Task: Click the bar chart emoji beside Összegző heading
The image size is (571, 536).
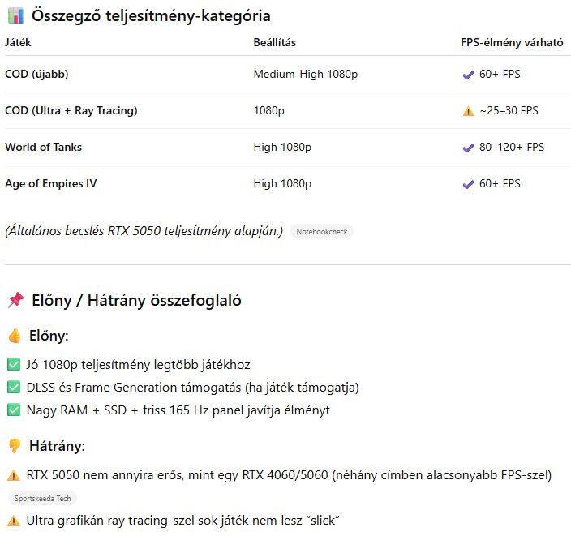Action: click(15, 16)
